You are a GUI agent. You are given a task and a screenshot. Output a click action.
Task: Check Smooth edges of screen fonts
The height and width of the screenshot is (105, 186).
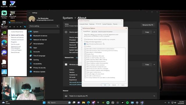coord(85,74)
